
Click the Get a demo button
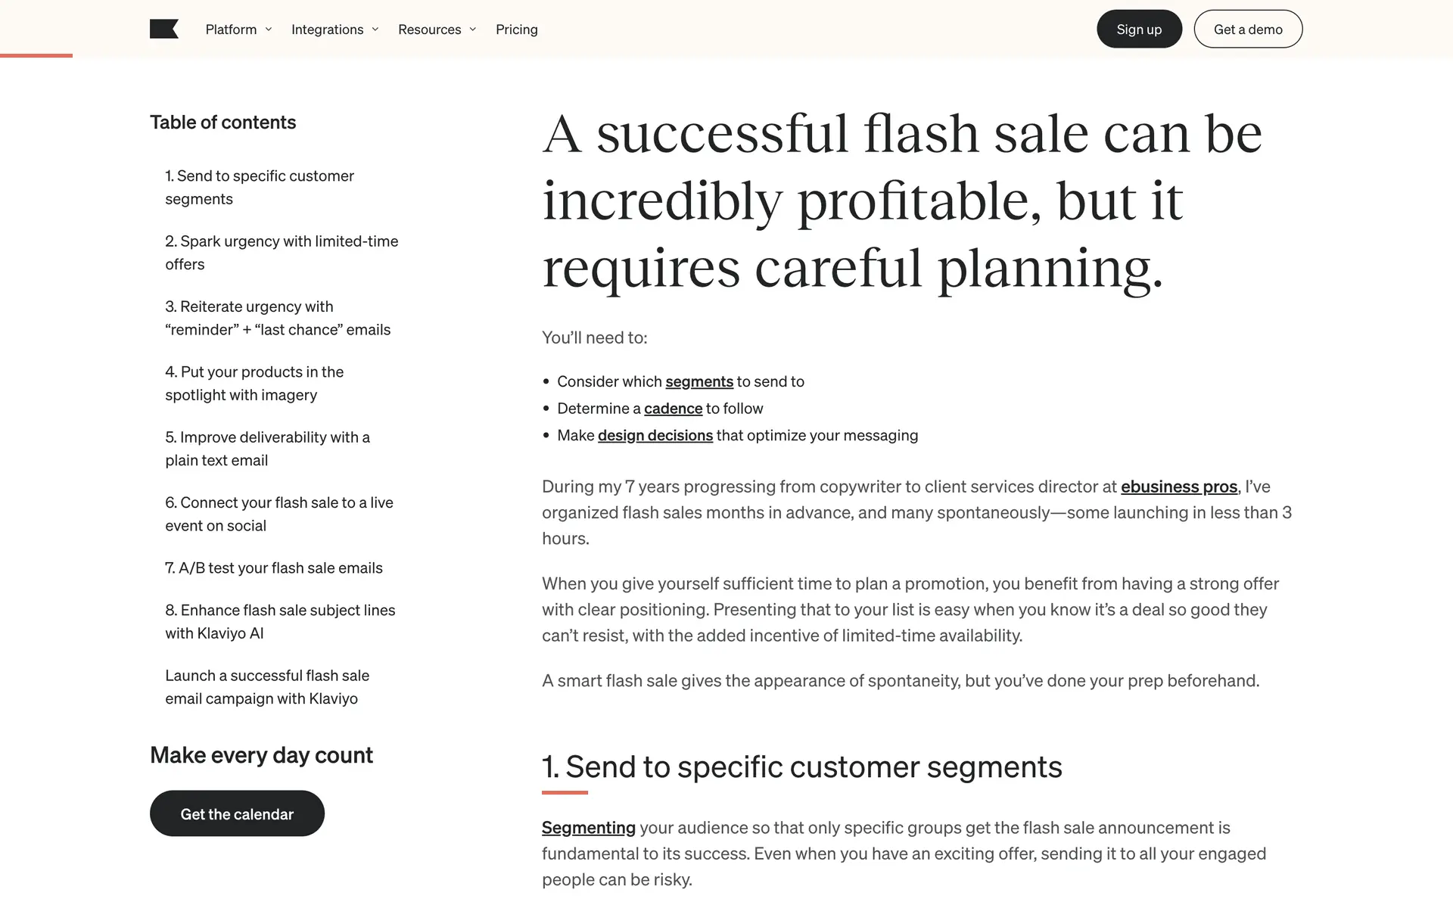click(x=1247, y=30)
